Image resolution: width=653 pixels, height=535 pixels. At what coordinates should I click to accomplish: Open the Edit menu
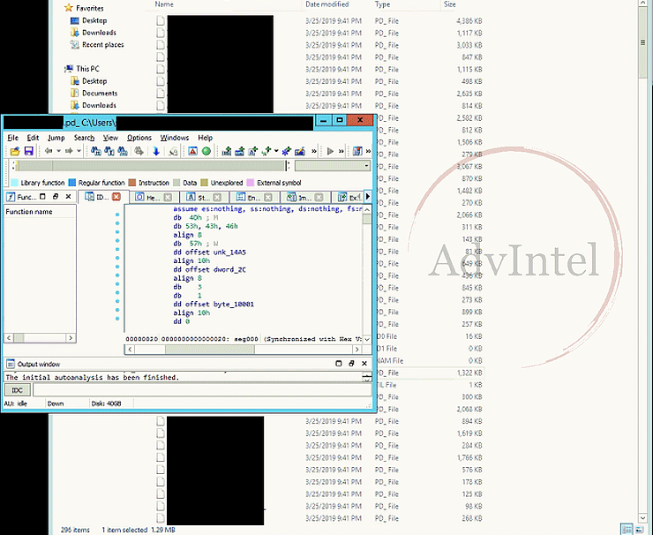click(33, 138)
